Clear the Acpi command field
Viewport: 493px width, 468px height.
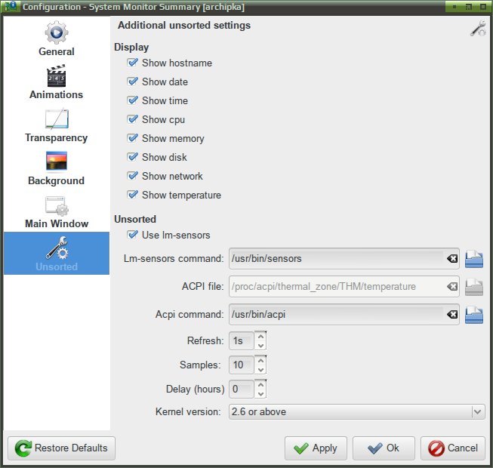point(452,314)
